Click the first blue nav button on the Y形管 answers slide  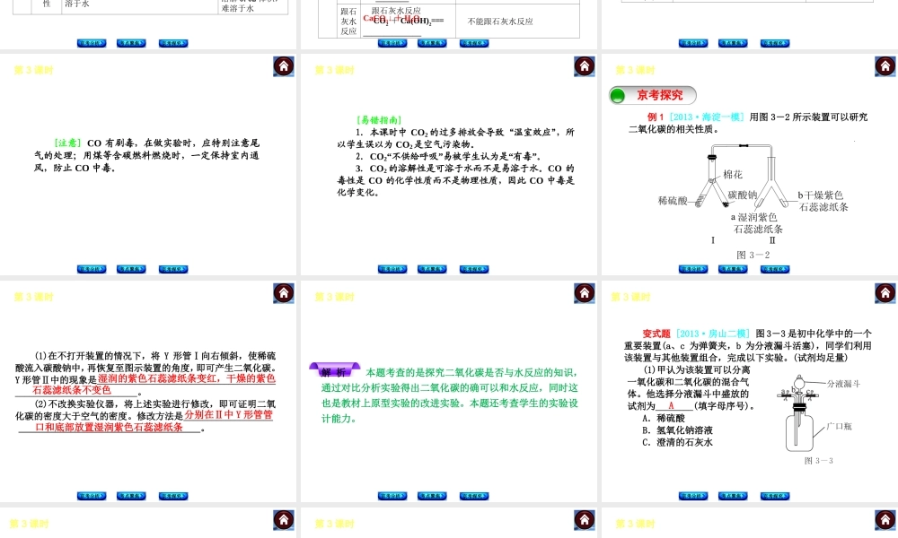point(92,496)
